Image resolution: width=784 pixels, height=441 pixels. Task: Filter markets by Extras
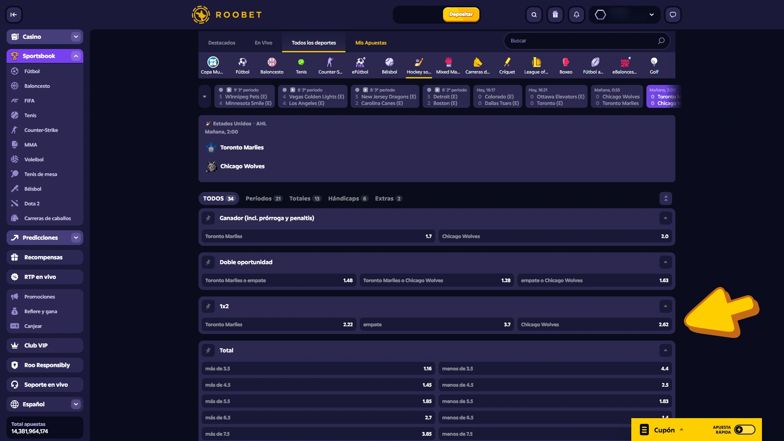click(x=388, y=198)
